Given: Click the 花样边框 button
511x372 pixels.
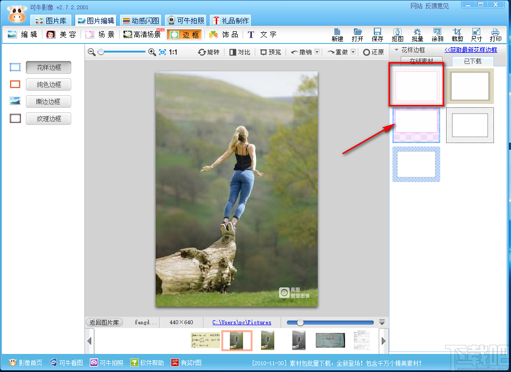Looking at the screenshot, I should pos(48,67).
